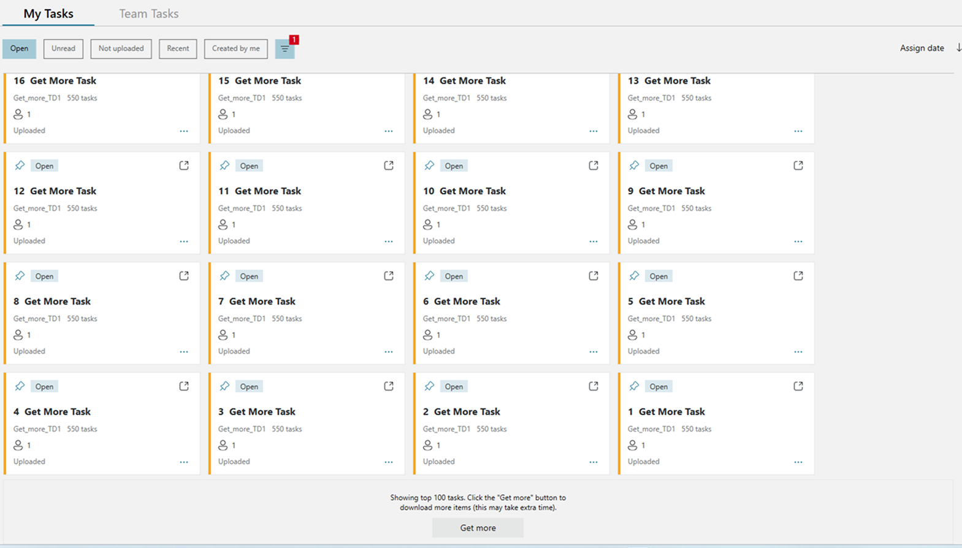Select the My Tasks tab
Viewport: 962px width, 548px height.
pyautogui.click(x=48, y=13)
